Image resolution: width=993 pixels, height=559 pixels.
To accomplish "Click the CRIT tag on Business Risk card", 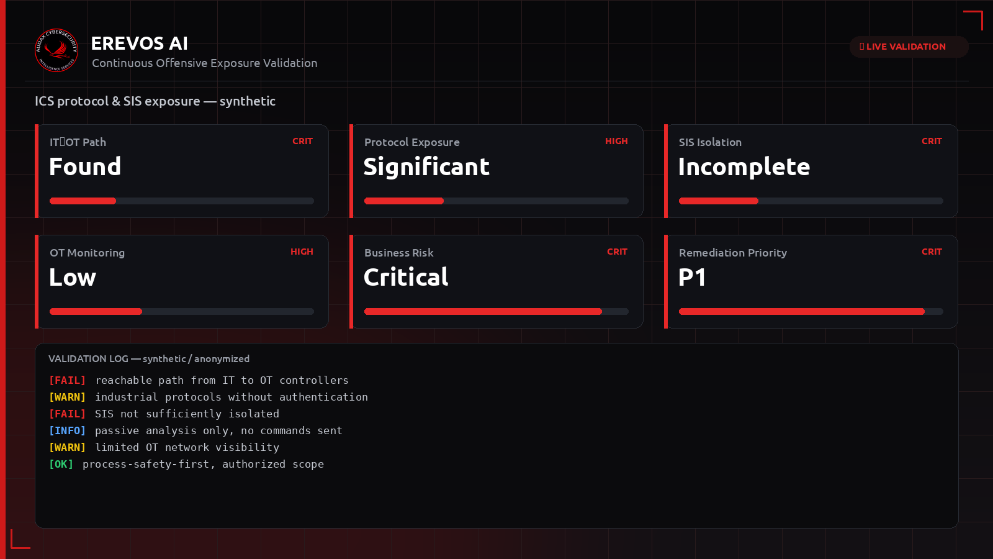I will coord(617,252).
